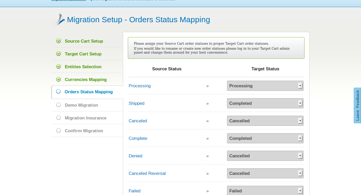The image size is (361, 195).
Task: Open target status dropdown for Shipped
Action: click(265, 103)
